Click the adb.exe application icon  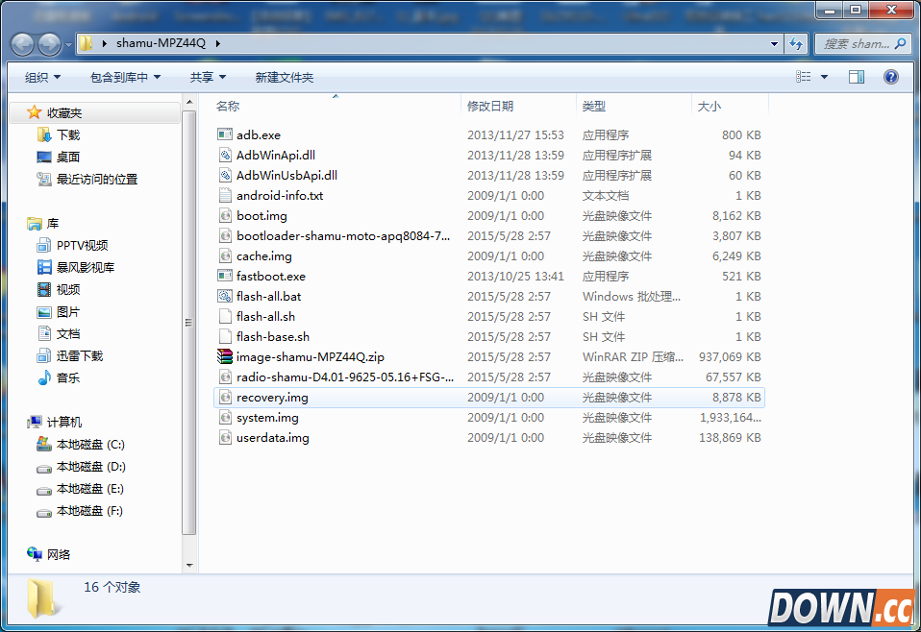tap(225, 135)
